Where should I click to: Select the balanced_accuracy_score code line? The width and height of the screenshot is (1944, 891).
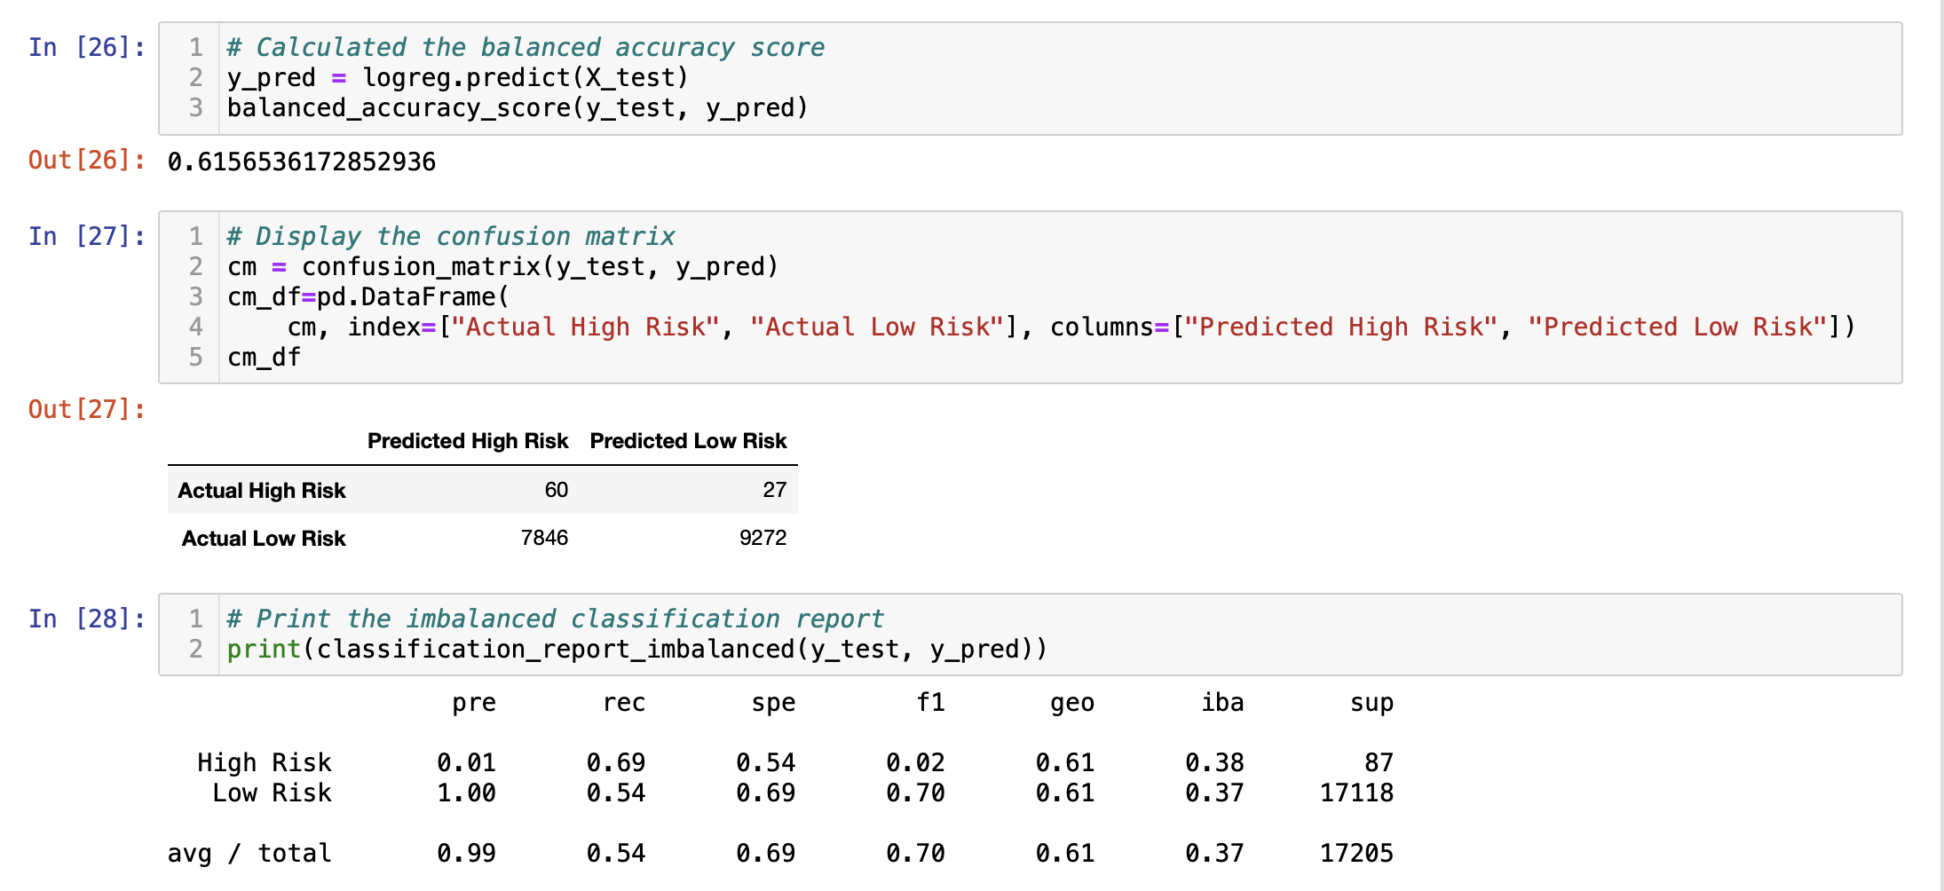pyautogui.click(x=517, y=107)
